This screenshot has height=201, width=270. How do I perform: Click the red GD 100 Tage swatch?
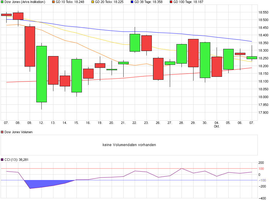(x=171, y=2)
